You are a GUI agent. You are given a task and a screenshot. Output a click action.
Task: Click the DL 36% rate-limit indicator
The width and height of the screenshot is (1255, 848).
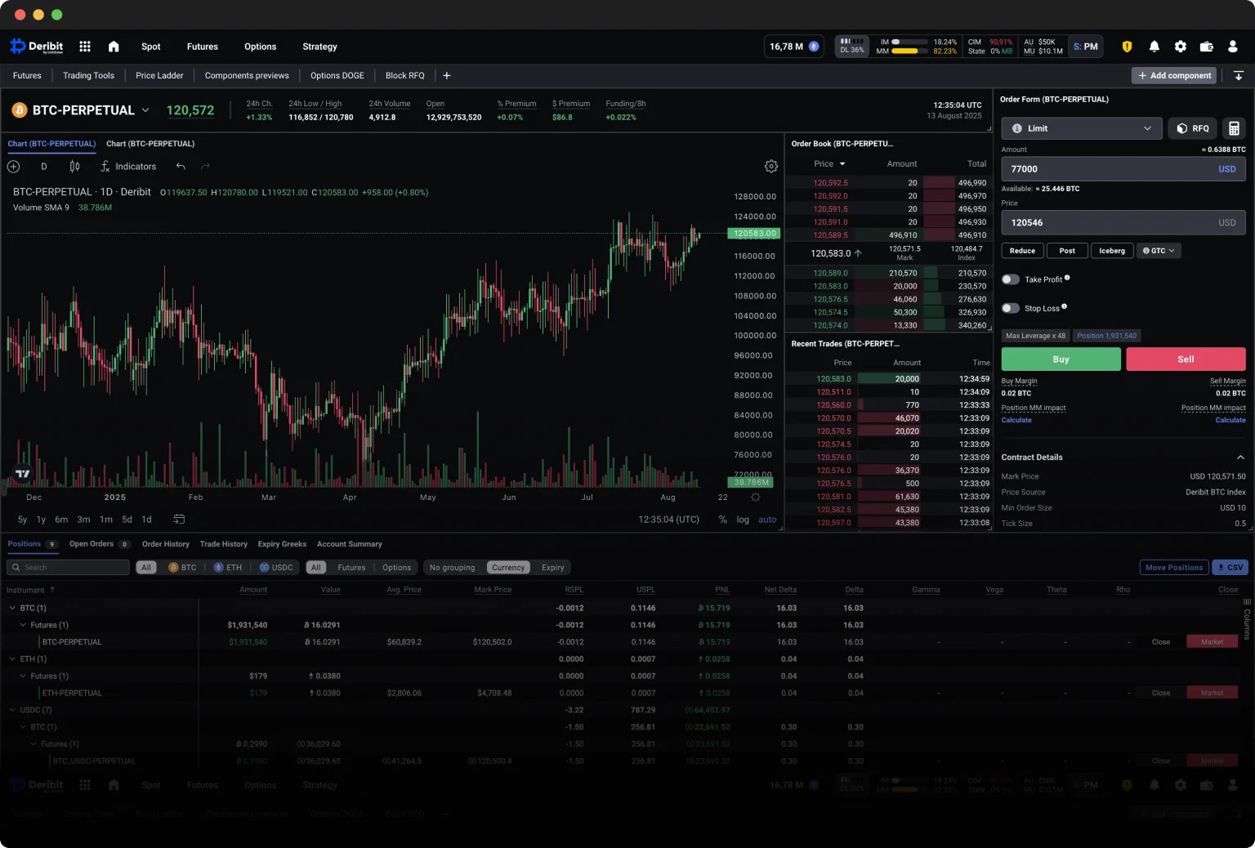pyautogui.click(x=852, y=46)
